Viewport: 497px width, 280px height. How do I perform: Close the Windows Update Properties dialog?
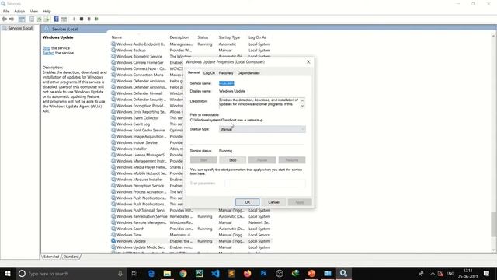(308, 62)
